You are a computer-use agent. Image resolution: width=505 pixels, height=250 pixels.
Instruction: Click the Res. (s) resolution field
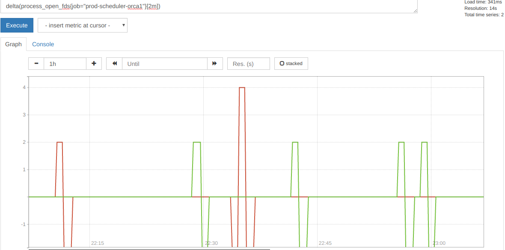coord(249,63)
